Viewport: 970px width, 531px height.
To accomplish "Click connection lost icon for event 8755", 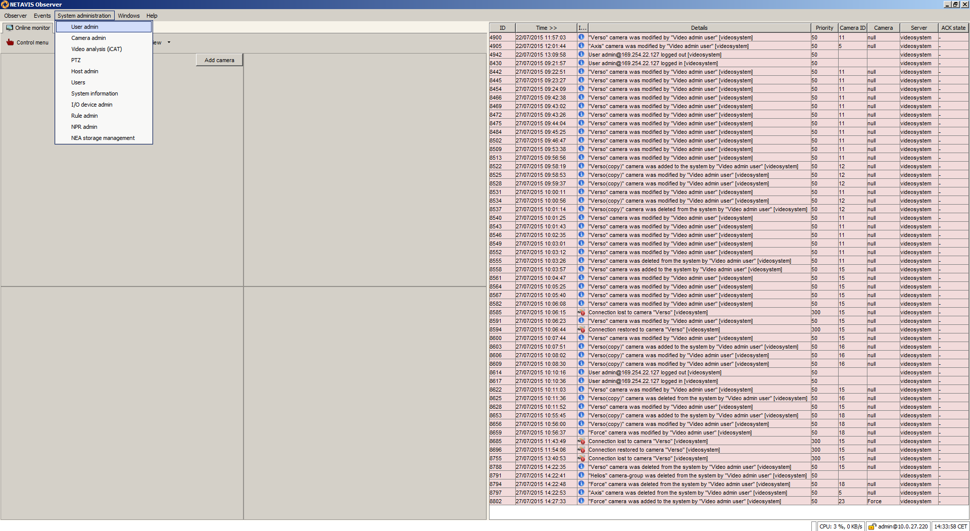I will [581, 458].
